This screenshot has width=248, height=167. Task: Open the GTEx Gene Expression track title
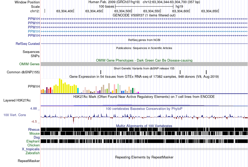click(x=144, y=77)
